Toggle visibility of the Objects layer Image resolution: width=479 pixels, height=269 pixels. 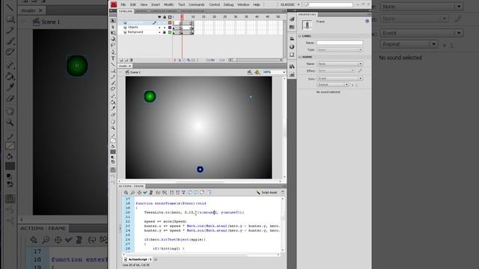pyautogui.click(x=159, y=28)
